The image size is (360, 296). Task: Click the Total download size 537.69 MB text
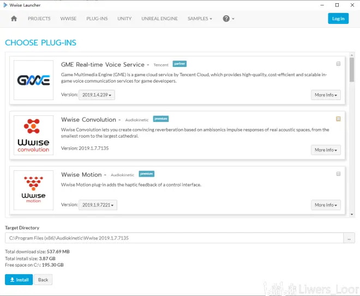coord(37,251)
